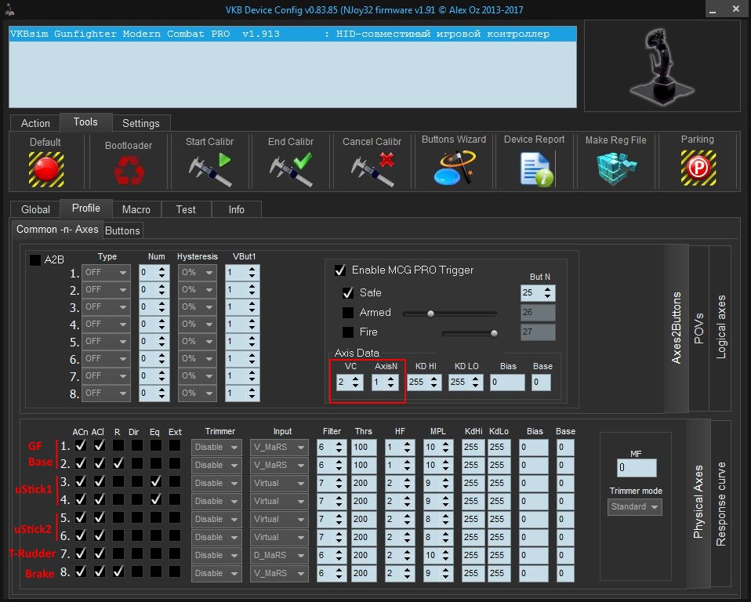Image resolution: width=751 pixels, height=602 pixels.
Task: Start calibration with the Start Calibr icon
Action: coord(210,169)
